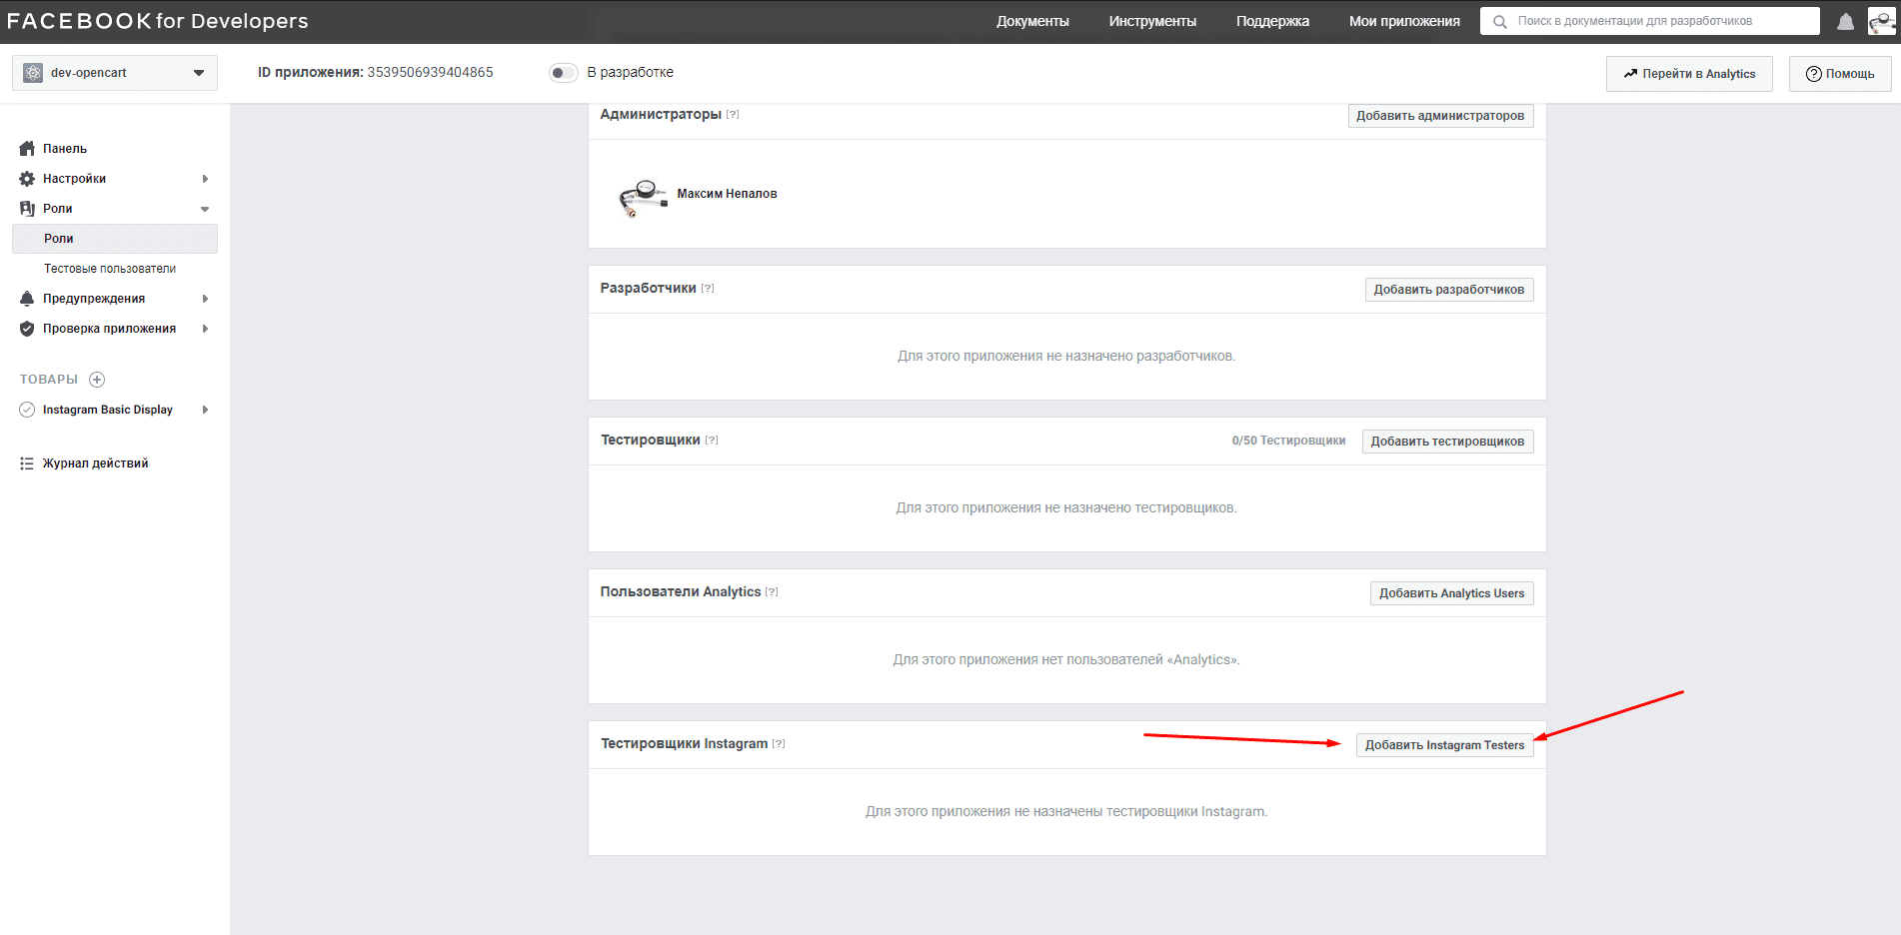The width and height of the screenshot is (1901, 935).
Task: Open the Документы top menu
Action: pyautogui.click(x=1032, y=21)
